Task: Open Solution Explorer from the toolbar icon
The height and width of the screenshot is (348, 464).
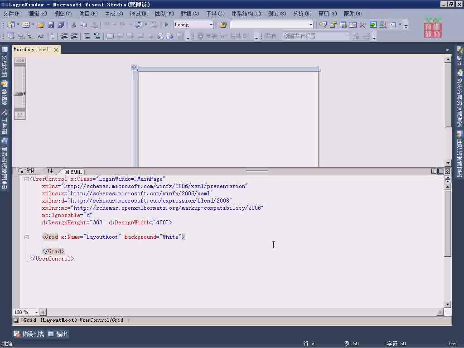Action: coord(323,25)
